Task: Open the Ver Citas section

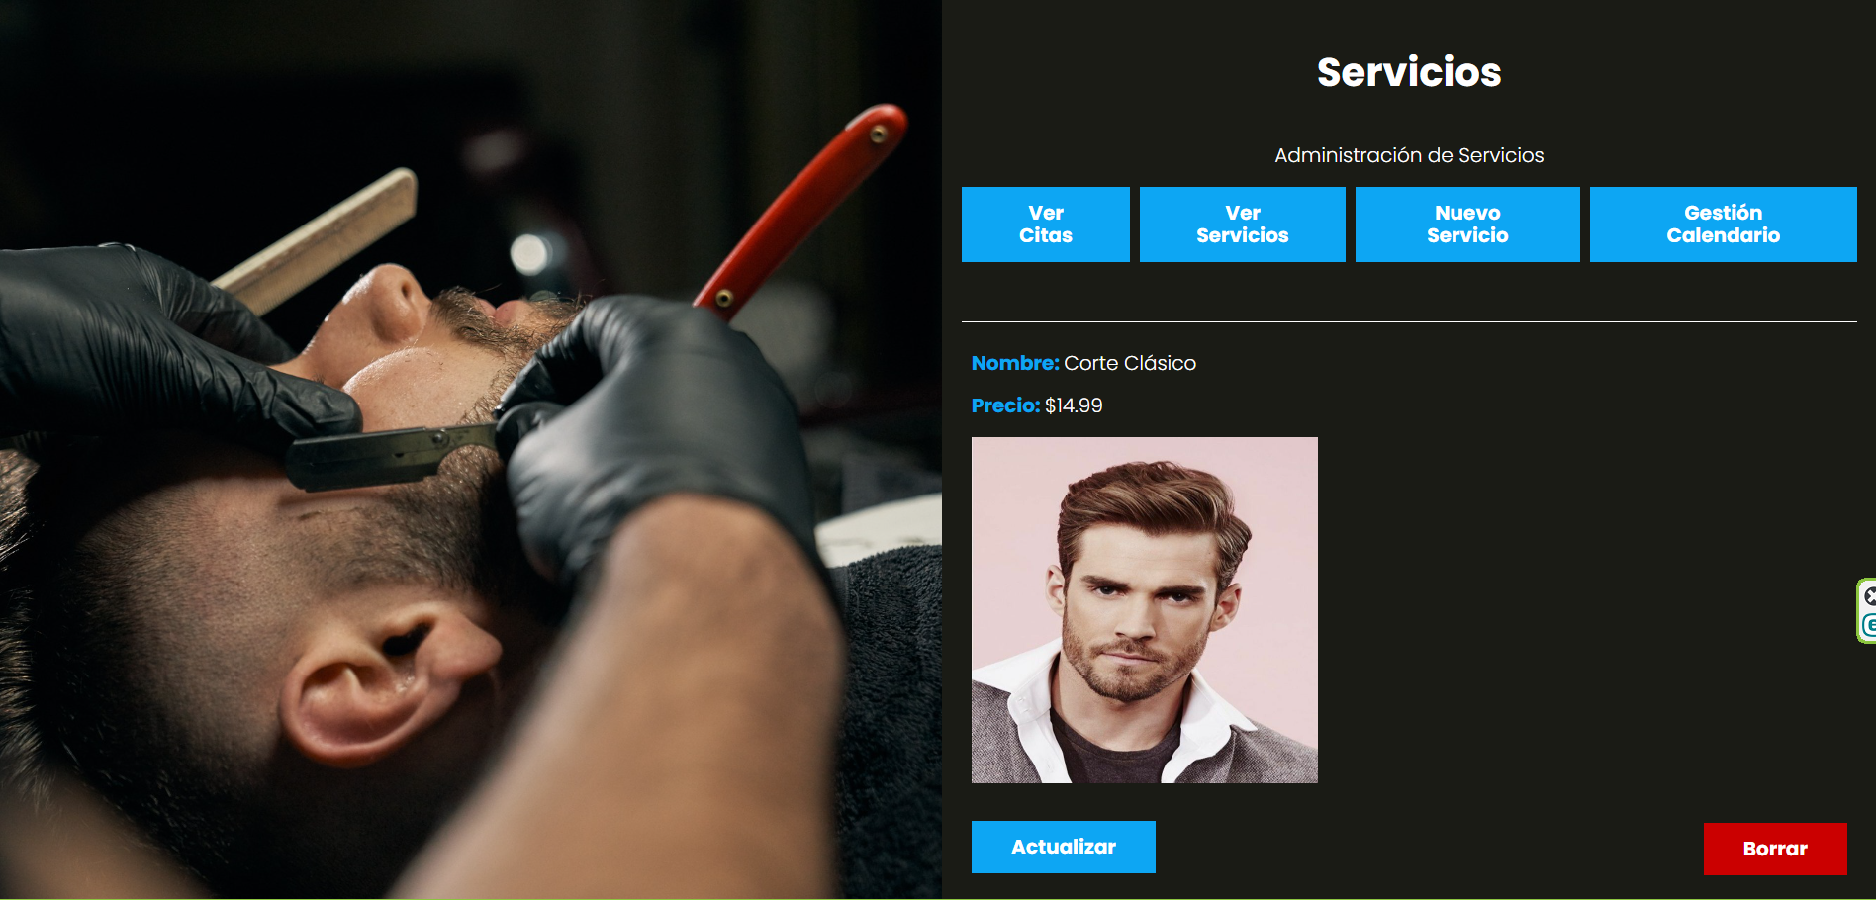Action: (1045, 225)
